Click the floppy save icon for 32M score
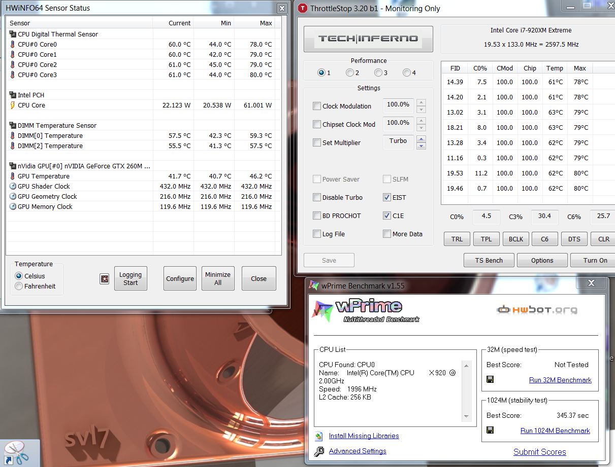Image resolution: width=615 pixels, height=467 pixels. tap(490, 379)
